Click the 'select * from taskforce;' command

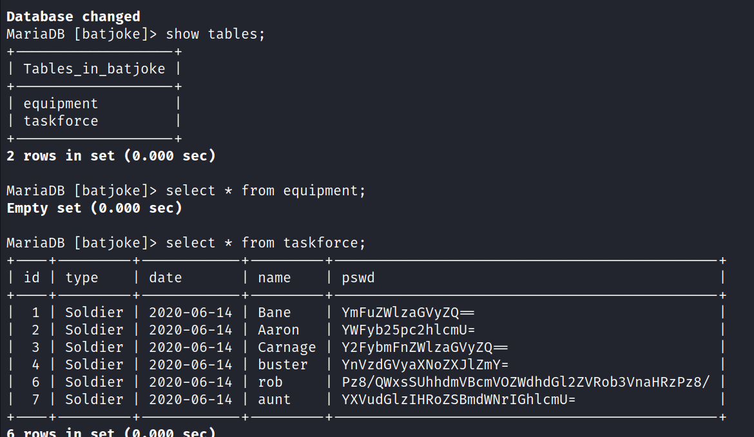pos(266,243)
